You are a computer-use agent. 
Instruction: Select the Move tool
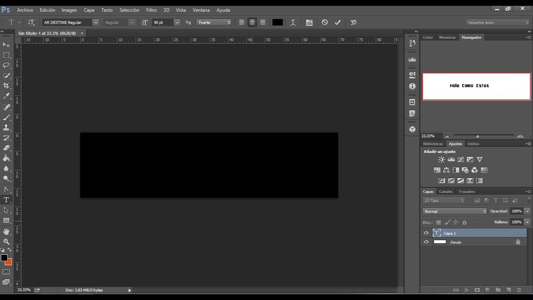click(6, 45)
